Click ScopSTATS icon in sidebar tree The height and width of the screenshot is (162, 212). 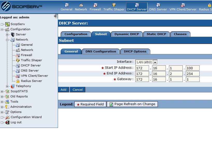click(x=7, y=91)
